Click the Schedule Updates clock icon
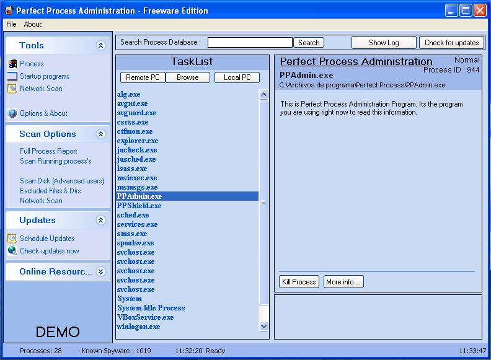Viewport: 491px width, 360px height. click(x=12, y=239)
